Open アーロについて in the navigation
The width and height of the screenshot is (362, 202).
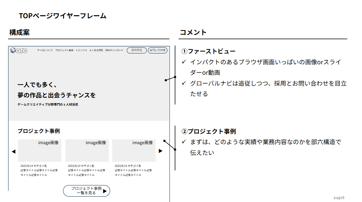(x=45, y=50)
